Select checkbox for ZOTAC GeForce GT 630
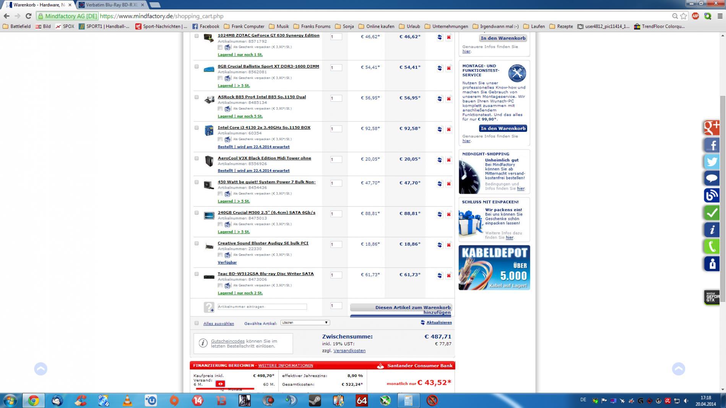726x408 pixels. click(x=197, y=36)
